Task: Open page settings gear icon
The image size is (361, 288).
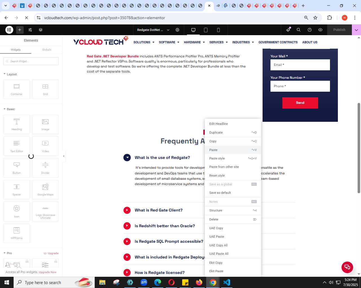Action: [x=177, y=30]
